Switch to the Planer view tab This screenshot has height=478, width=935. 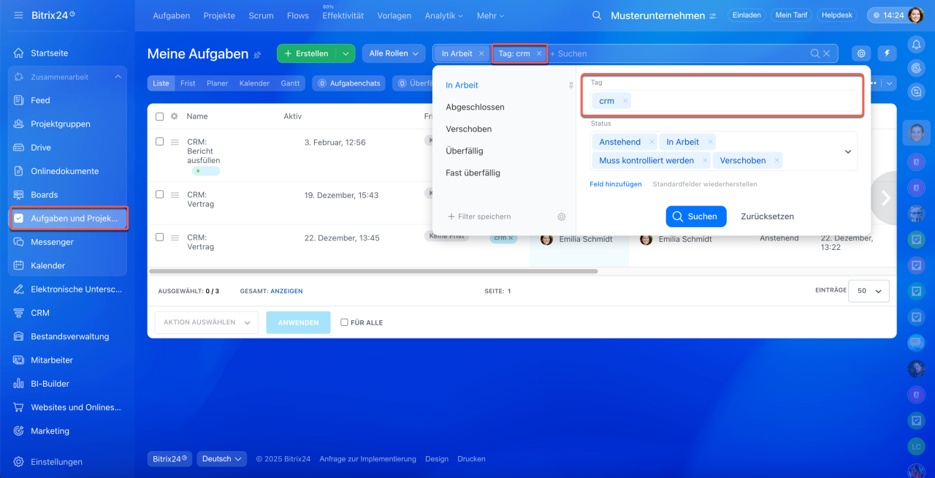217,83
